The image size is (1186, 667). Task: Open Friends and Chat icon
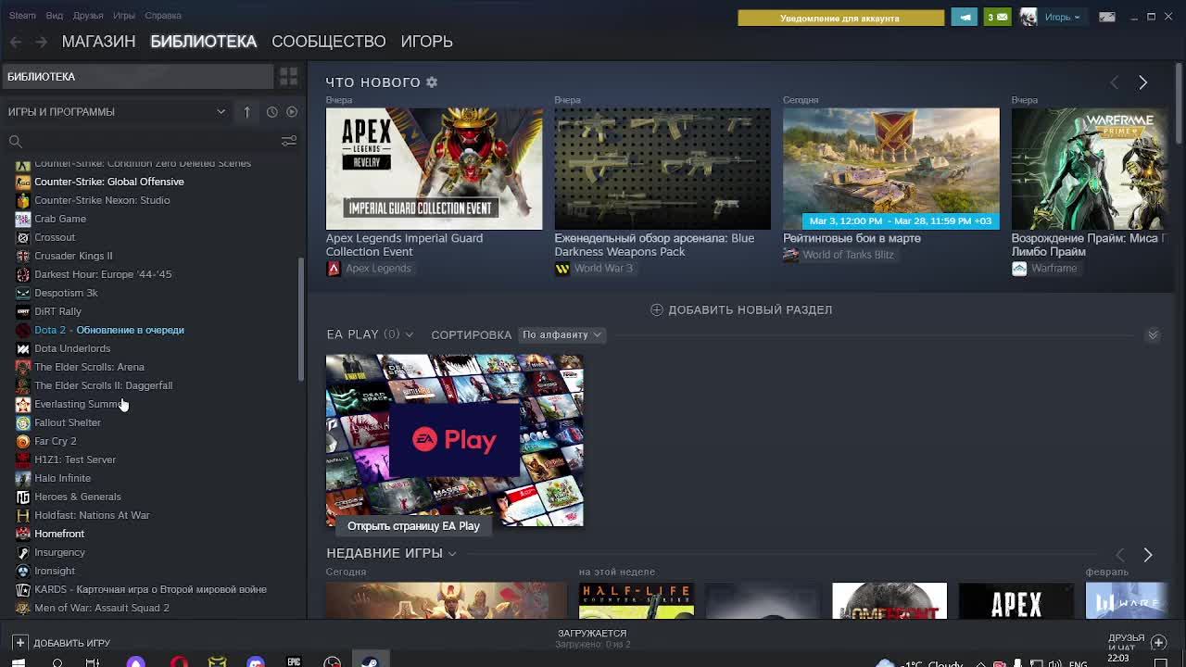1158,642
